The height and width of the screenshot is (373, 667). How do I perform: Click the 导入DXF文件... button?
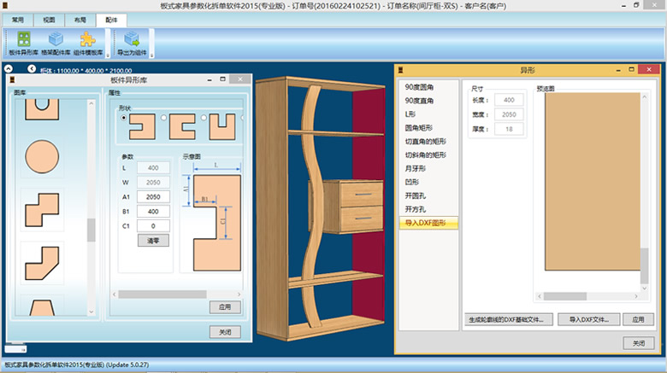(x=588, y=318)
